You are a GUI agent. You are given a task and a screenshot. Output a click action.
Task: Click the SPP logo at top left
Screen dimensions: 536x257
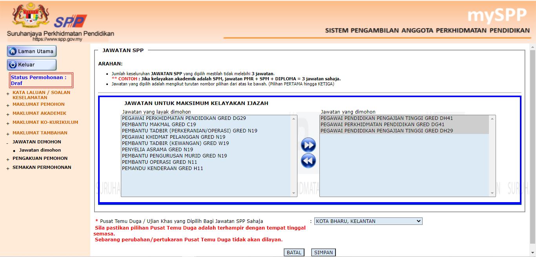pyautogui.click(x=70, y=21)
